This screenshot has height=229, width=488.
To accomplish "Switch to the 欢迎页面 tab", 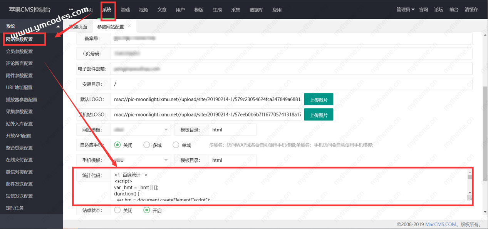I will pyautogui.click(x=78, y=27).
